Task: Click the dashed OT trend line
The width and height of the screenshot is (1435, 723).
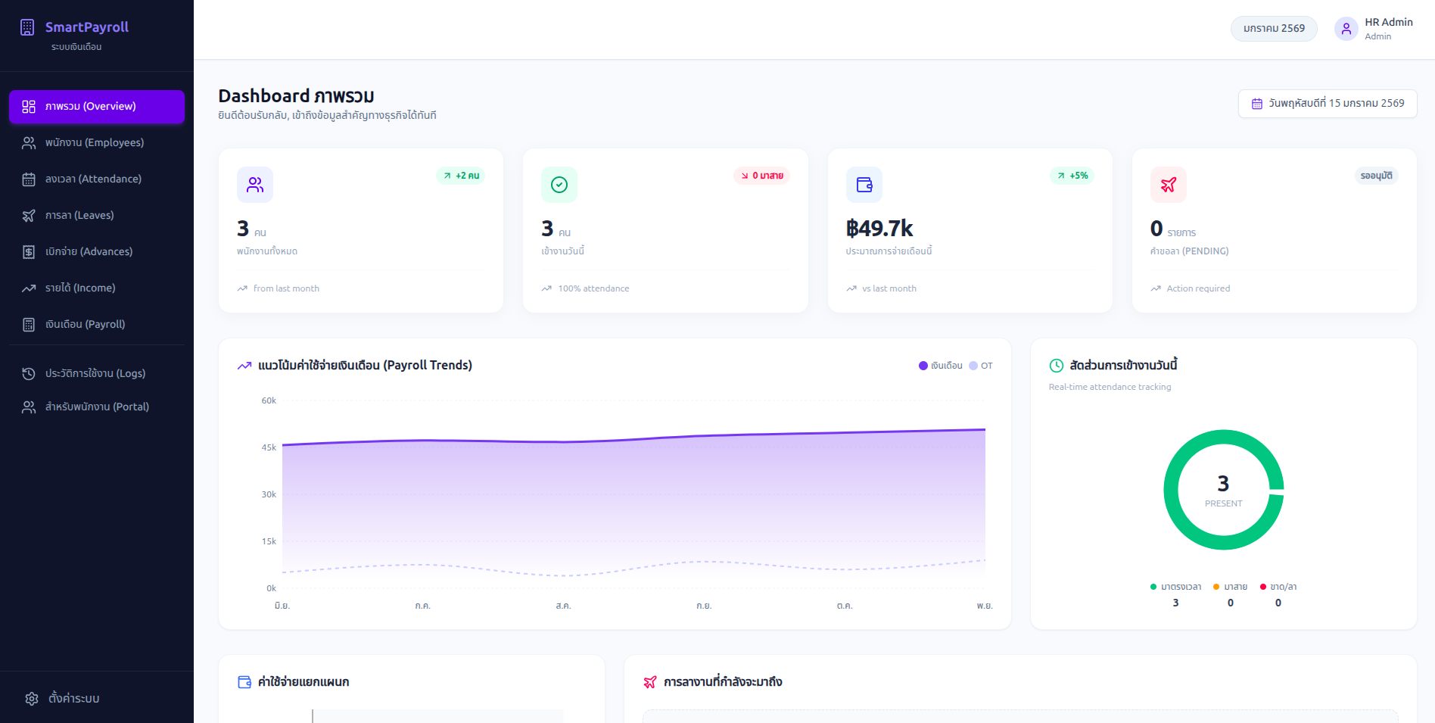Action: coord(634,569)
